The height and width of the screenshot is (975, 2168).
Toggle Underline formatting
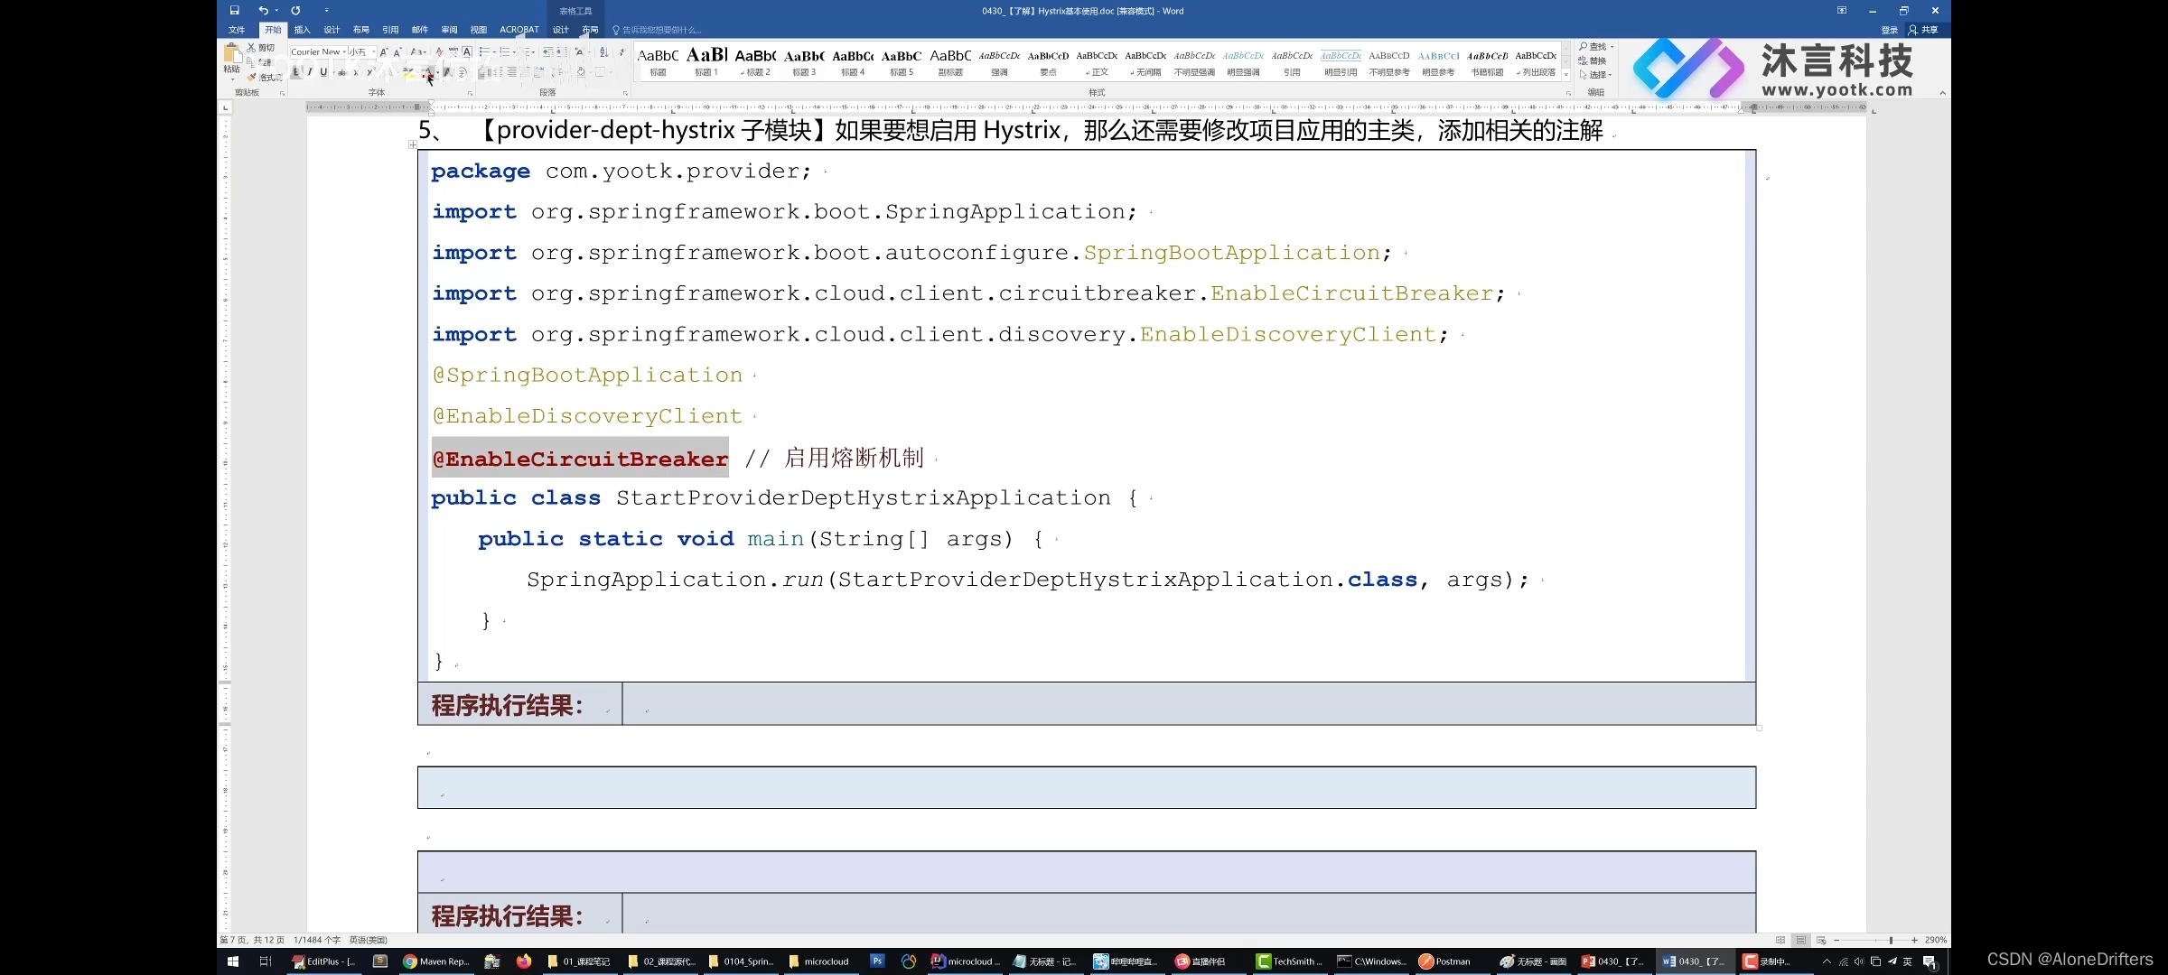click(323, 72)
